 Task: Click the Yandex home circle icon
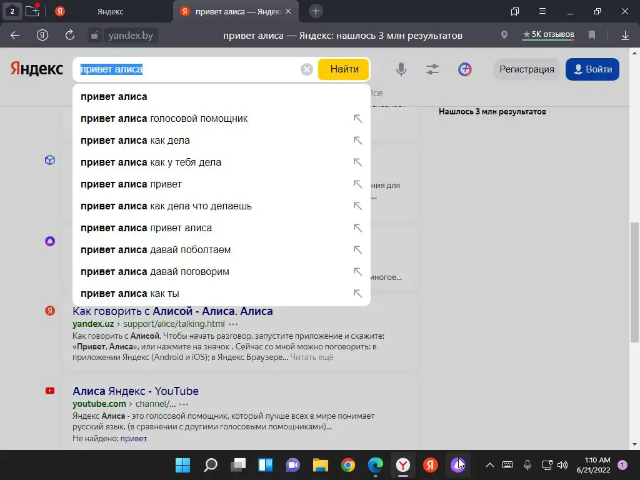coord(42,36)
